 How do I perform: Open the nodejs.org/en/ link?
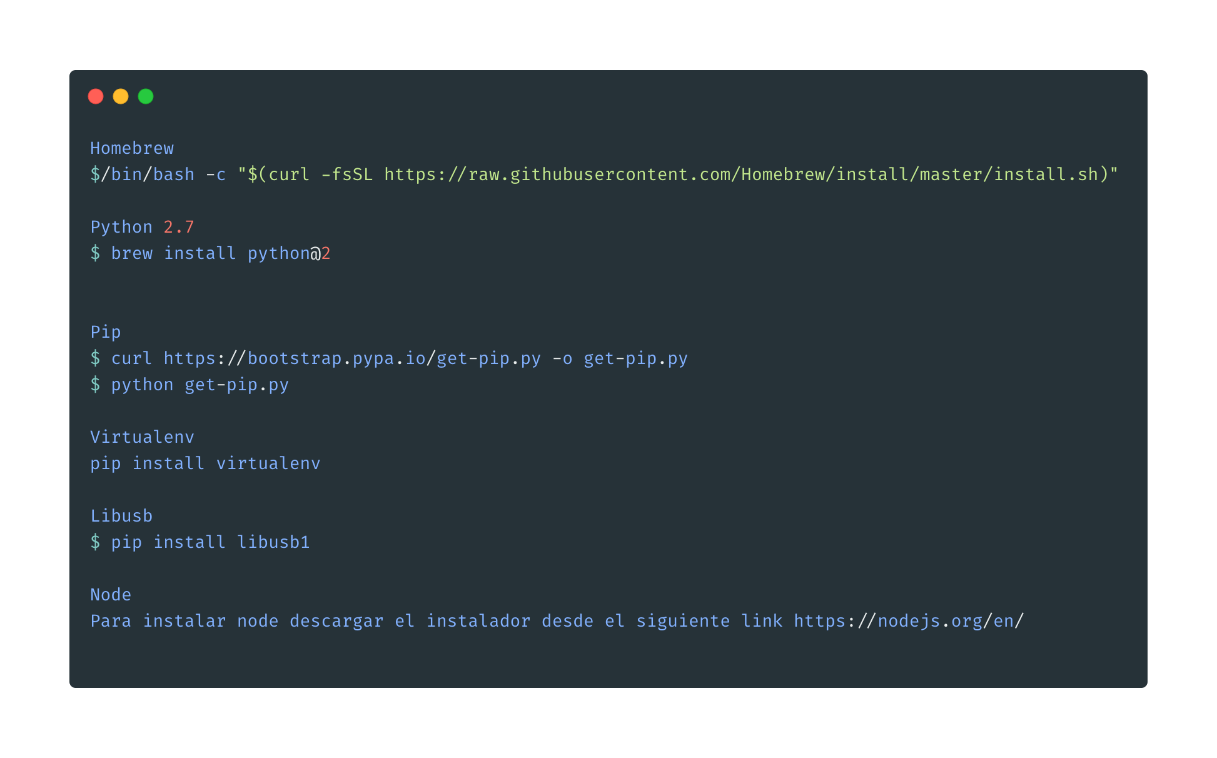click(x=909, y=621)
